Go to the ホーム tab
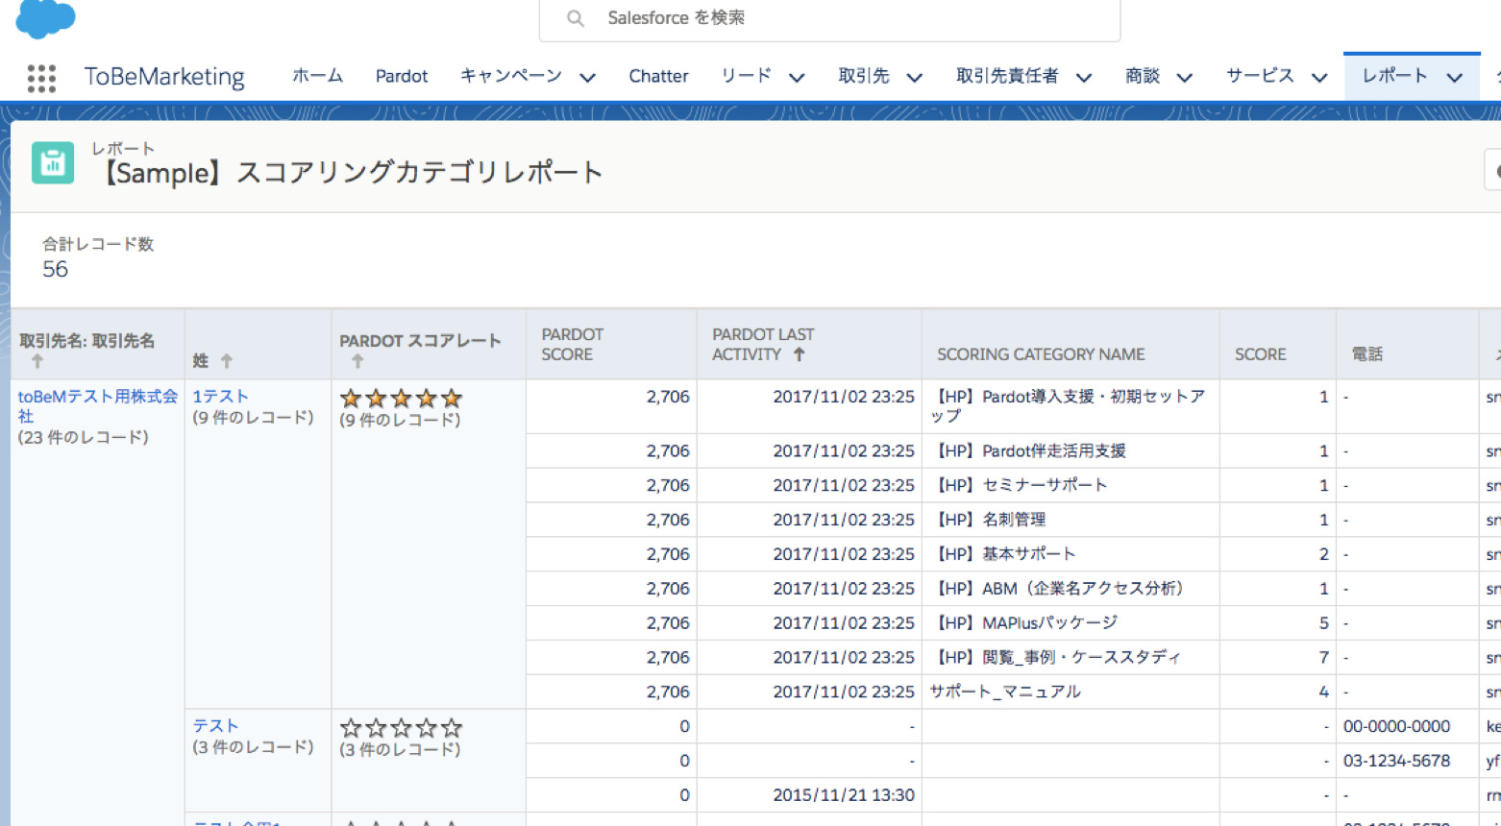Viewport: 1501px width, 826px height. click(x=317, y=76)
